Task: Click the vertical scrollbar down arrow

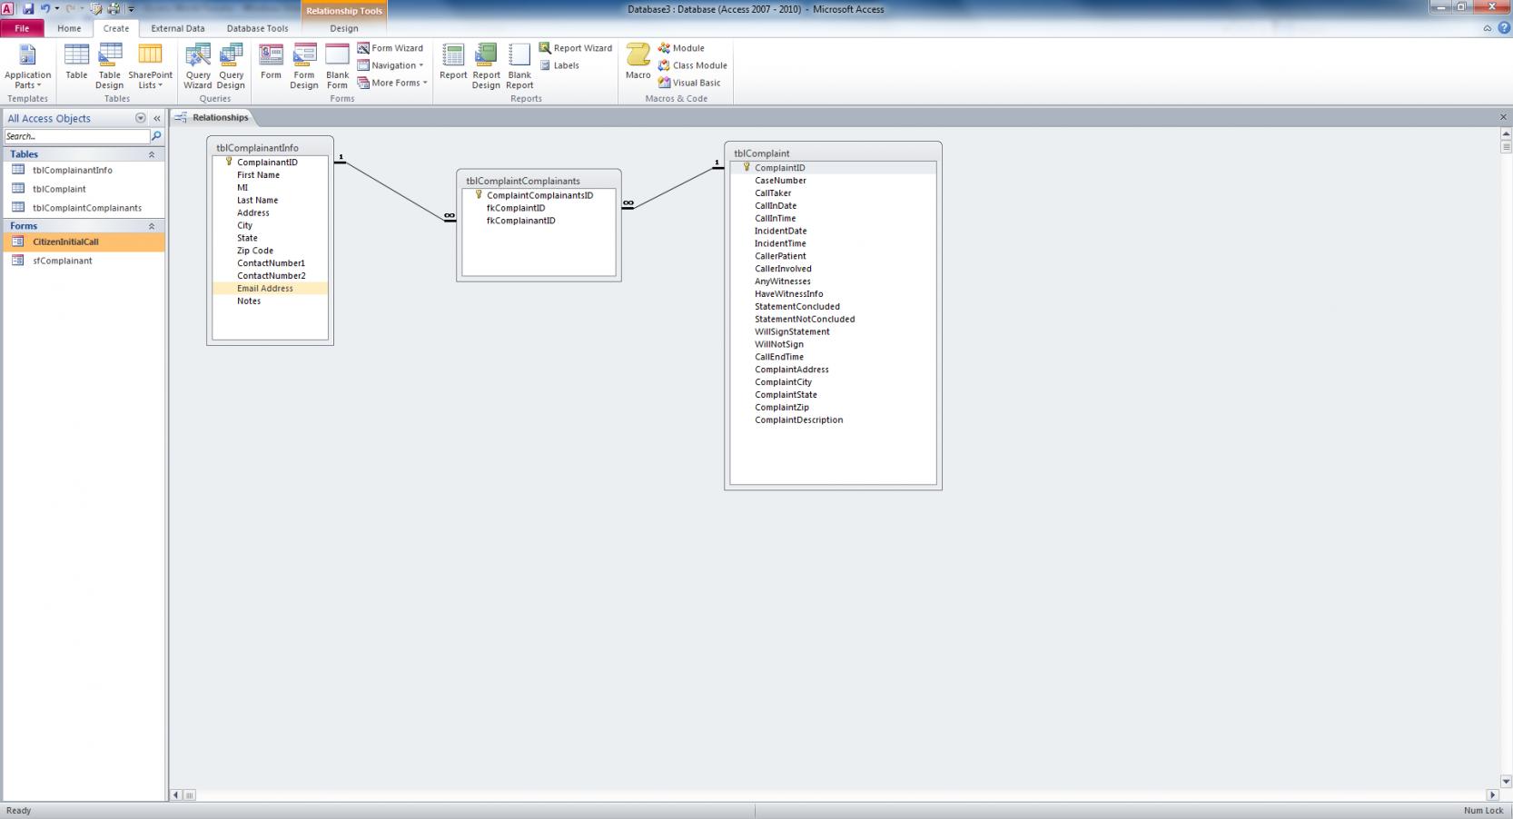Action: click(x=1506, y=781)
